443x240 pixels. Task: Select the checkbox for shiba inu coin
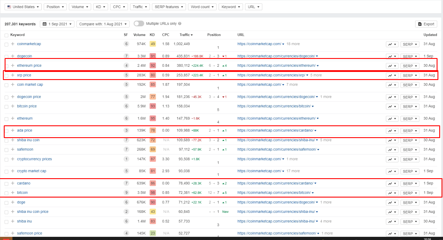pos(6,141)
